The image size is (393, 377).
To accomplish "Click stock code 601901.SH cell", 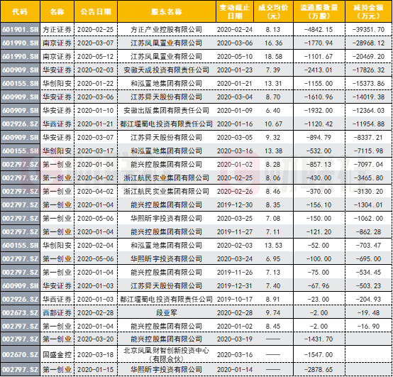I will click(x=20, y=30).
